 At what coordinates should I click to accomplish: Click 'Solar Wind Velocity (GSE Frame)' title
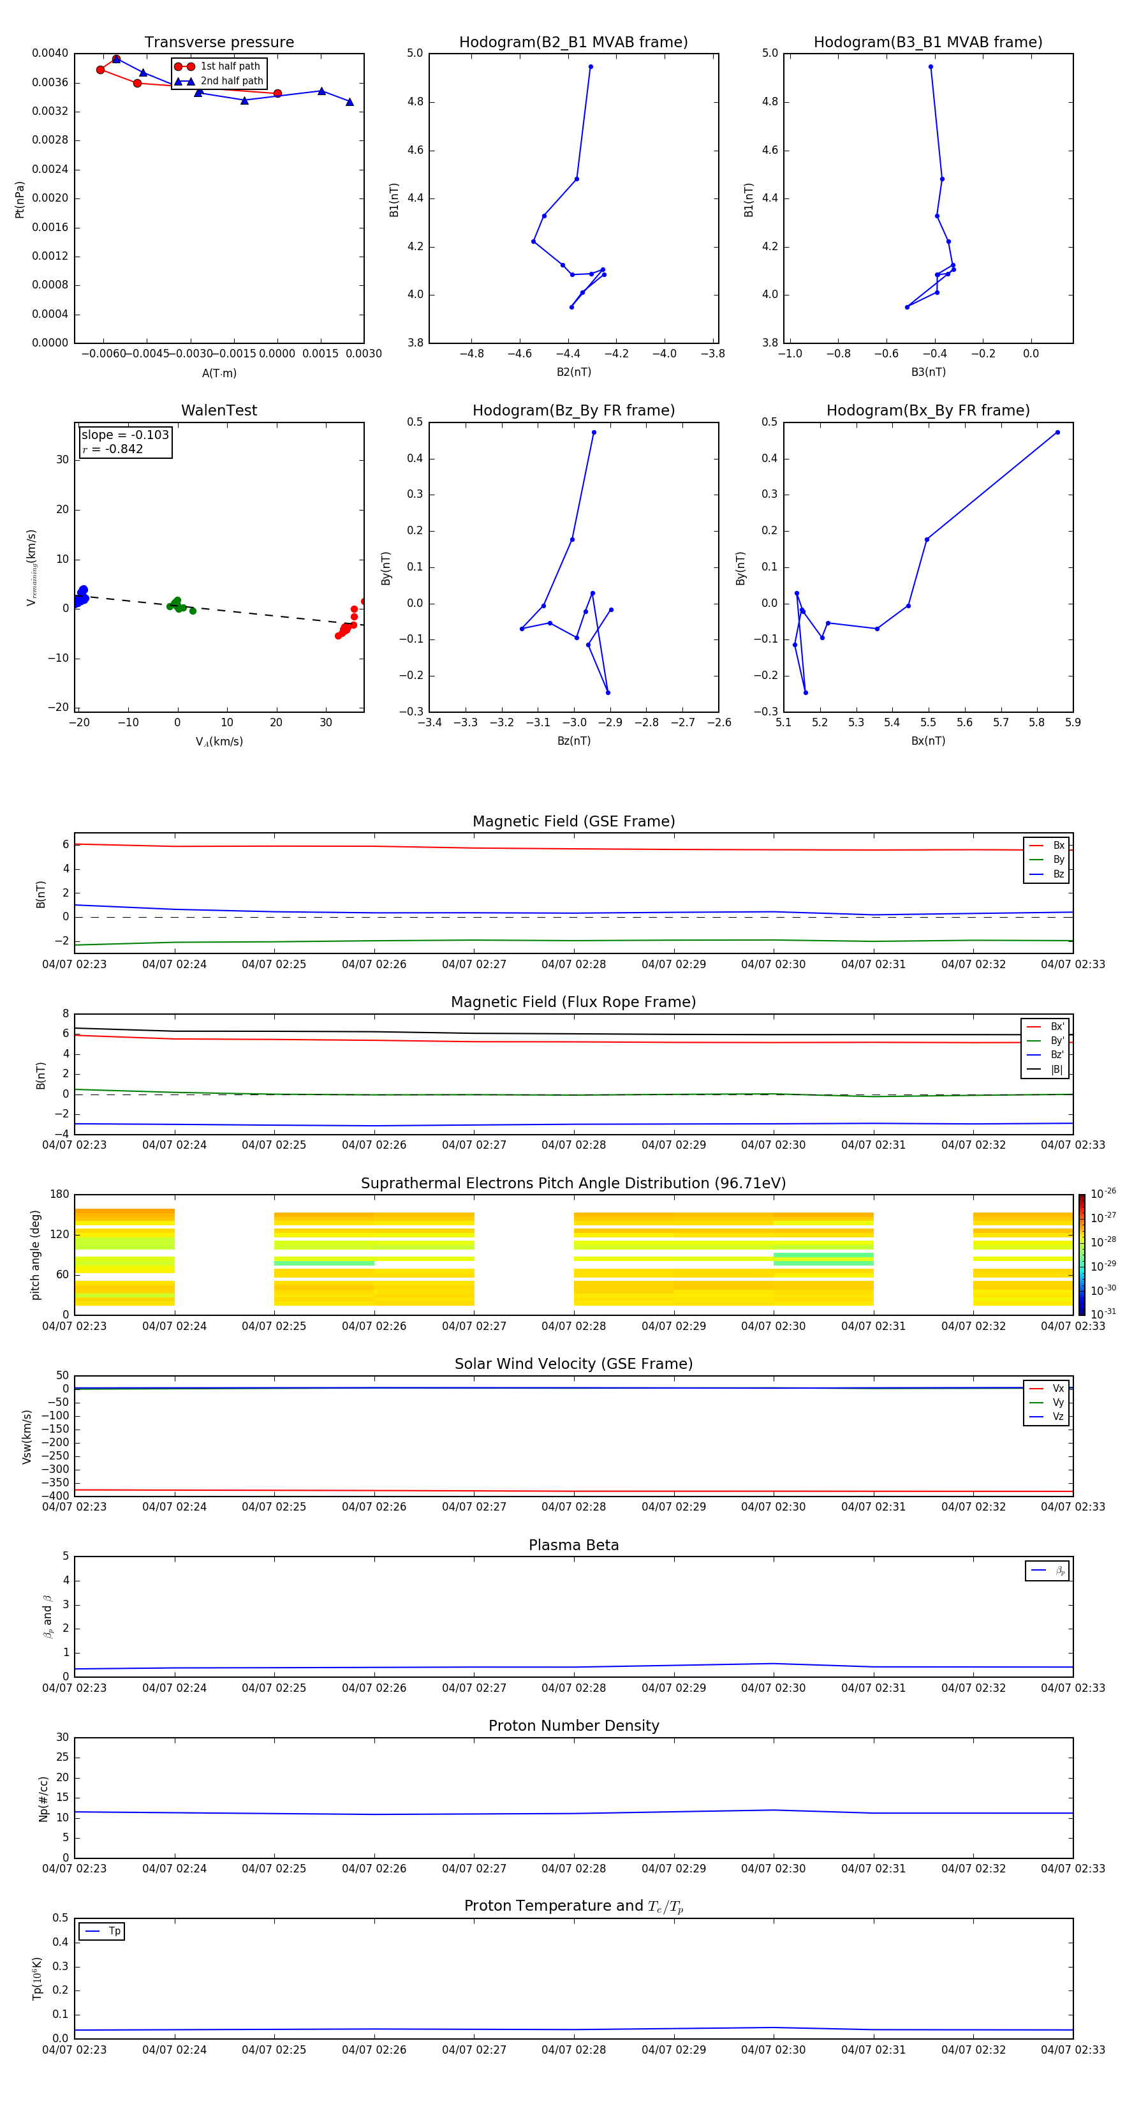573,1364
